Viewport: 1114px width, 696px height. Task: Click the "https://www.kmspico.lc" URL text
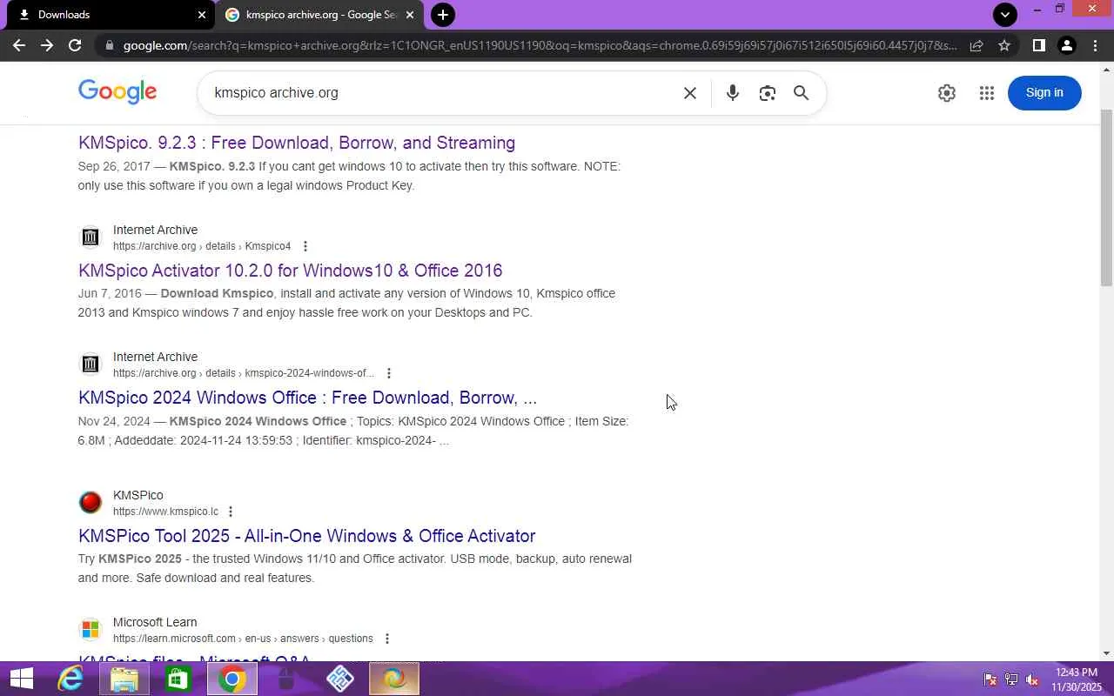pos(165,512)
